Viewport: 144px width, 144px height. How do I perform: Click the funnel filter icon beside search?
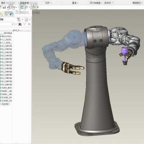[25, 24]
